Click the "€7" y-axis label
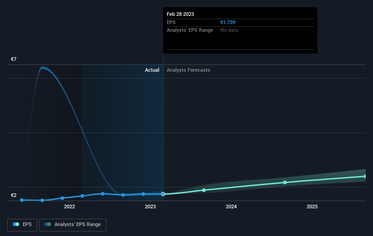Image resolution: width=373 pixels, height=236 pixels. [14, 59]
